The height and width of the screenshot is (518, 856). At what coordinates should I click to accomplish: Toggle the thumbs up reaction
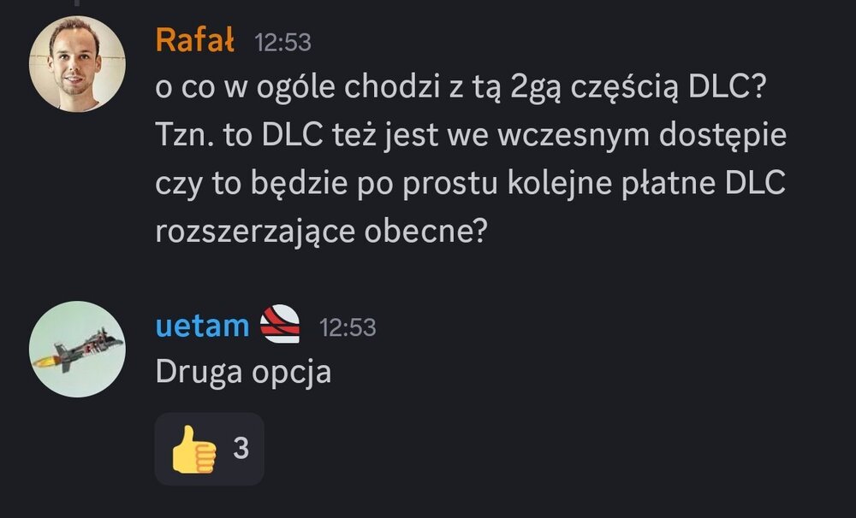pos(210,449)
